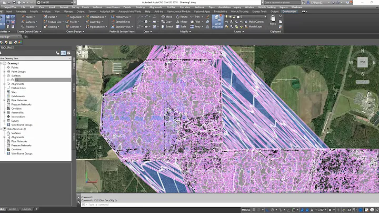The image size is (379, 213).
Task: Open the Alignment dropdown in ribbon
Action: click(74, 17)
